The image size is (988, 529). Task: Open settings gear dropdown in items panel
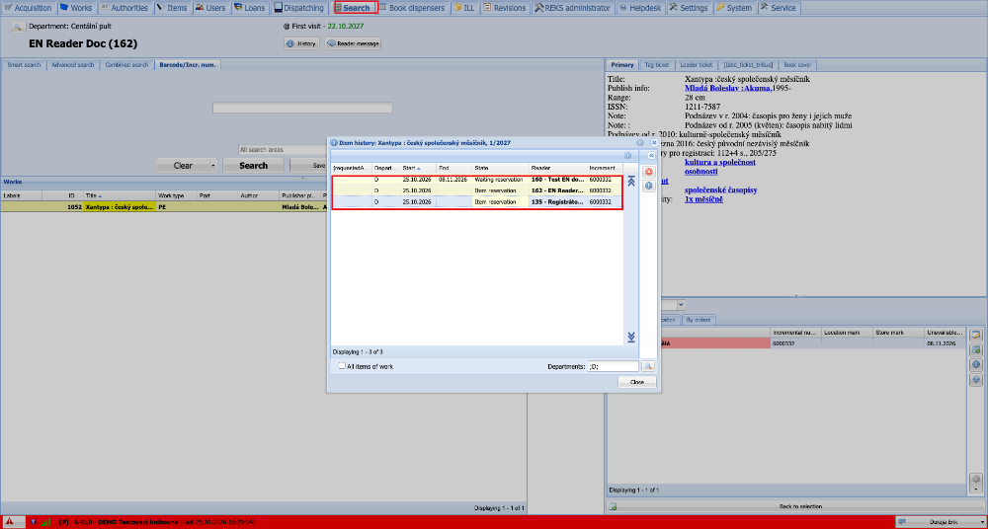tap(976, 482)
